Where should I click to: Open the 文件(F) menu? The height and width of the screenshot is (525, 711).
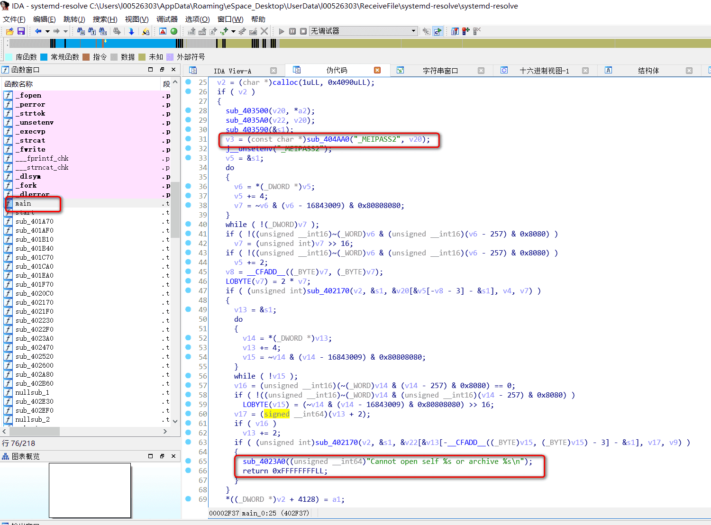click(14, 19)
